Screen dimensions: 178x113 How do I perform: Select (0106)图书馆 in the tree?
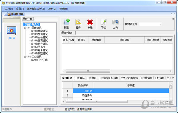click(x=38, y=47)
